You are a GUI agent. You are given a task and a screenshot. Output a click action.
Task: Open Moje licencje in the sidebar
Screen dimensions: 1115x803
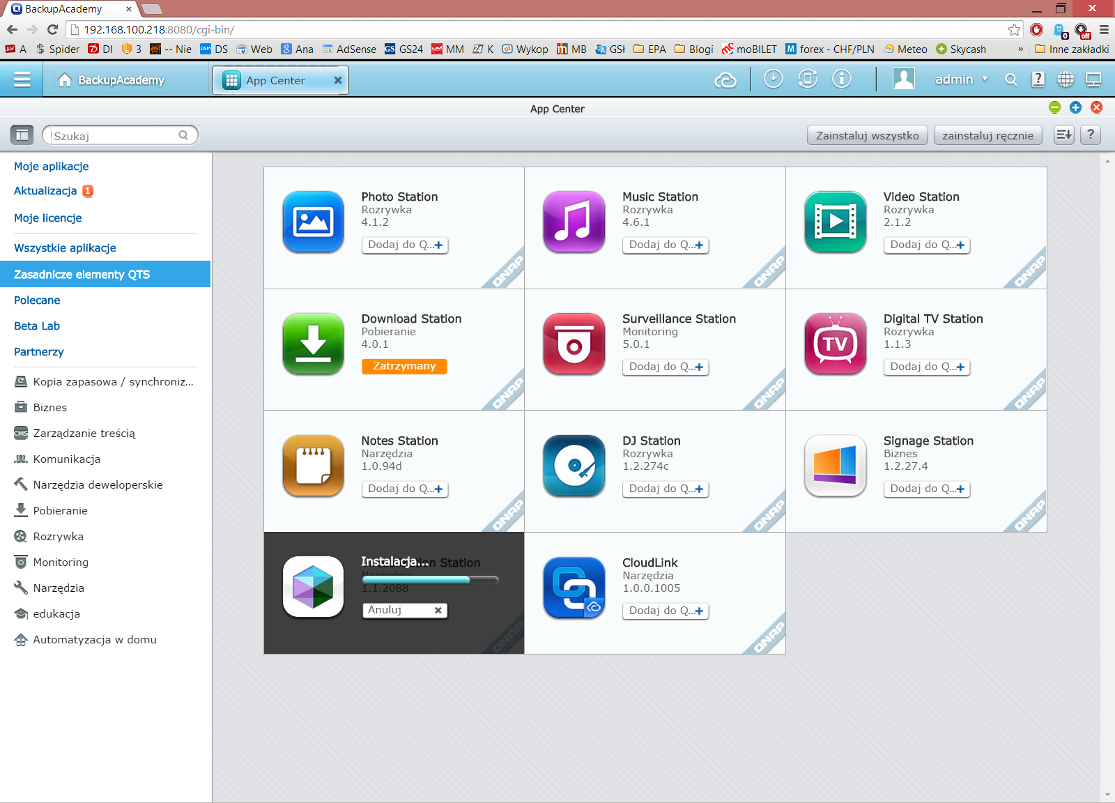tap(48, 218)
